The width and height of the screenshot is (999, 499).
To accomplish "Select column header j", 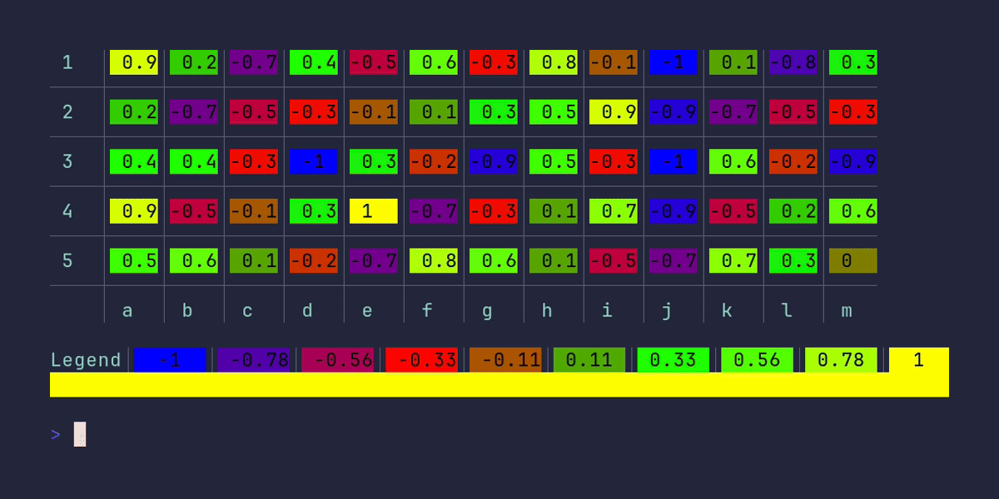I will click(x=667, y=311).
